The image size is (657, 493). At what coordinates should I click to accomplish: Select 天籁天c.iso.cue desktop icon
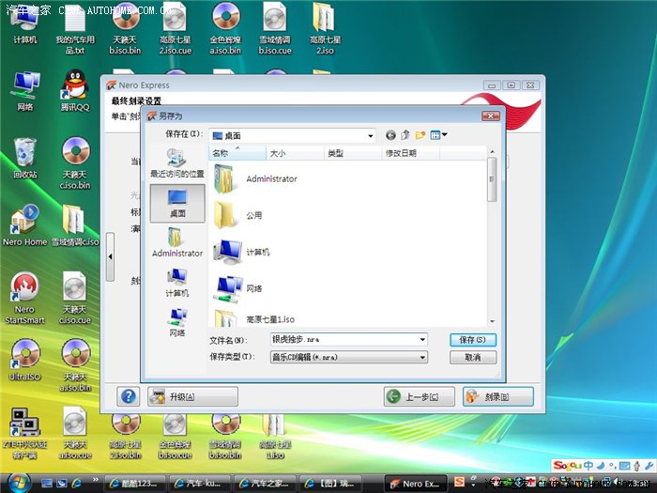75,299
